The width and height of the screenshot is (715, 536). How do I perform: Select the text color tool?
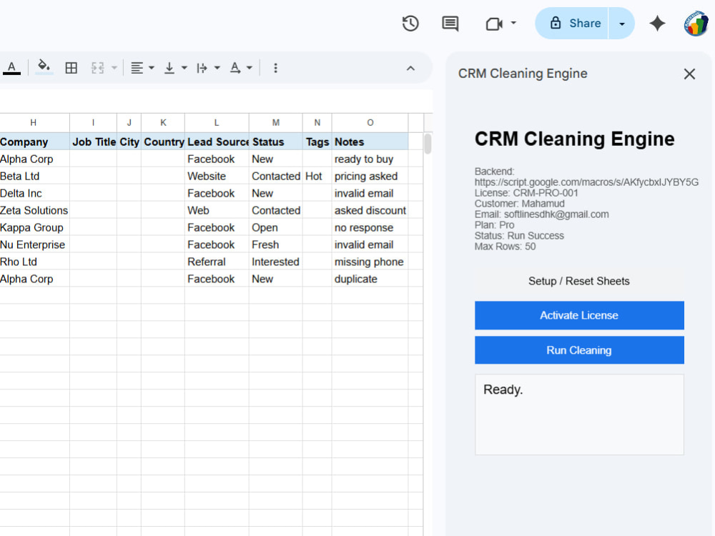pyautogui.click(x=12, y=68)
